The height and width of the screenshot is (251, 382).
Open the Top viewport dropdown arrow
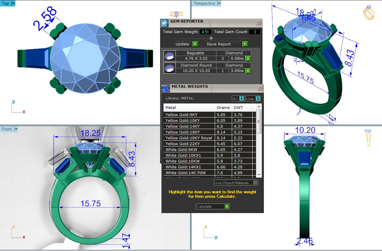13,3
